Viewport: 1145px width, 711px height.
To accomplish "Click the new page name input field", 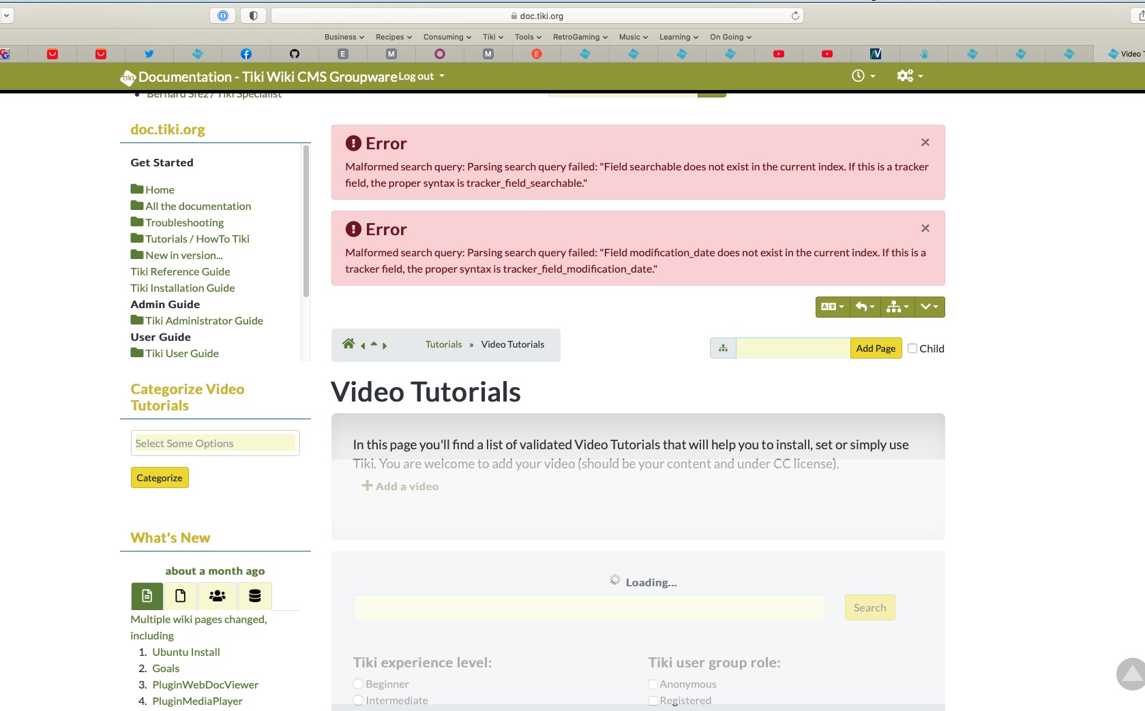I will pos(793,348).
